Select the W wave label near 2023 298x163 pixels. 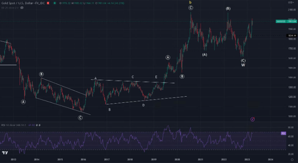point(243,65)
